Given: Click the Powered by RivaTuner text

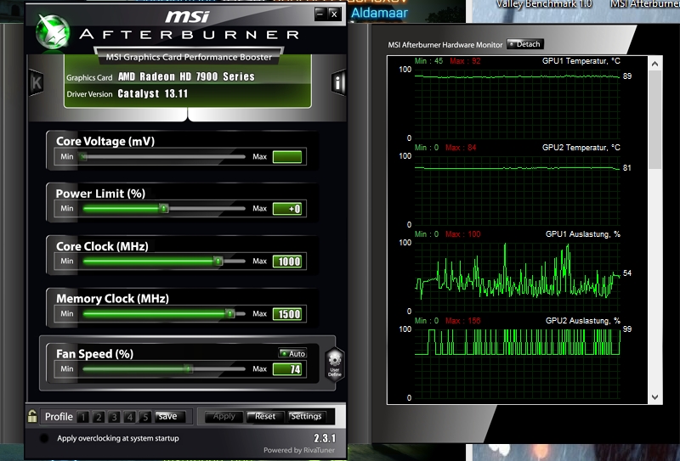Looking at the screenshot, I should pos(299,450).
